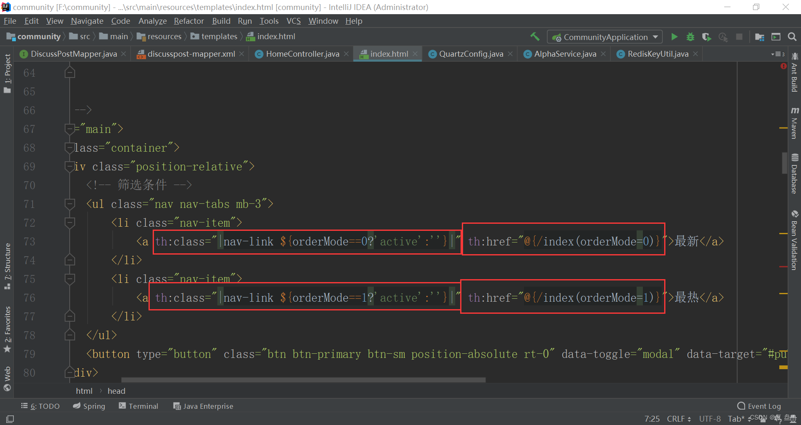Click vertical scrollbar thumb in editor

pyautogui.click(x=784, y=163)
